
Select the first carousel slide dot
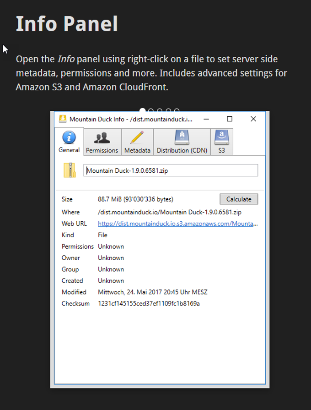pyautogui.click(x=142, y=110)
